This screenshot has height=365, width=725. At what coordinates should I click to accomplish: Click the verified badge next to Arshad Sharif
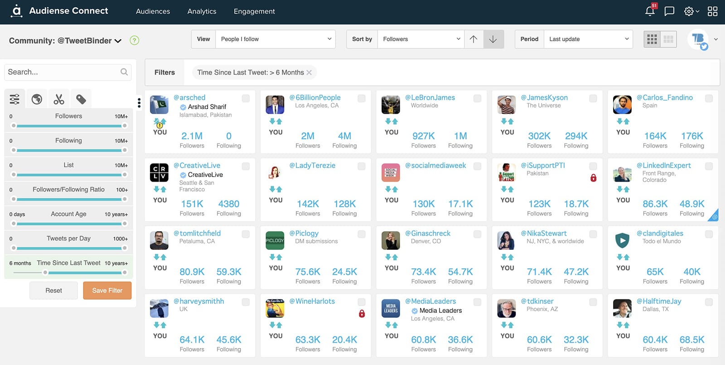(x=183, y=107)
